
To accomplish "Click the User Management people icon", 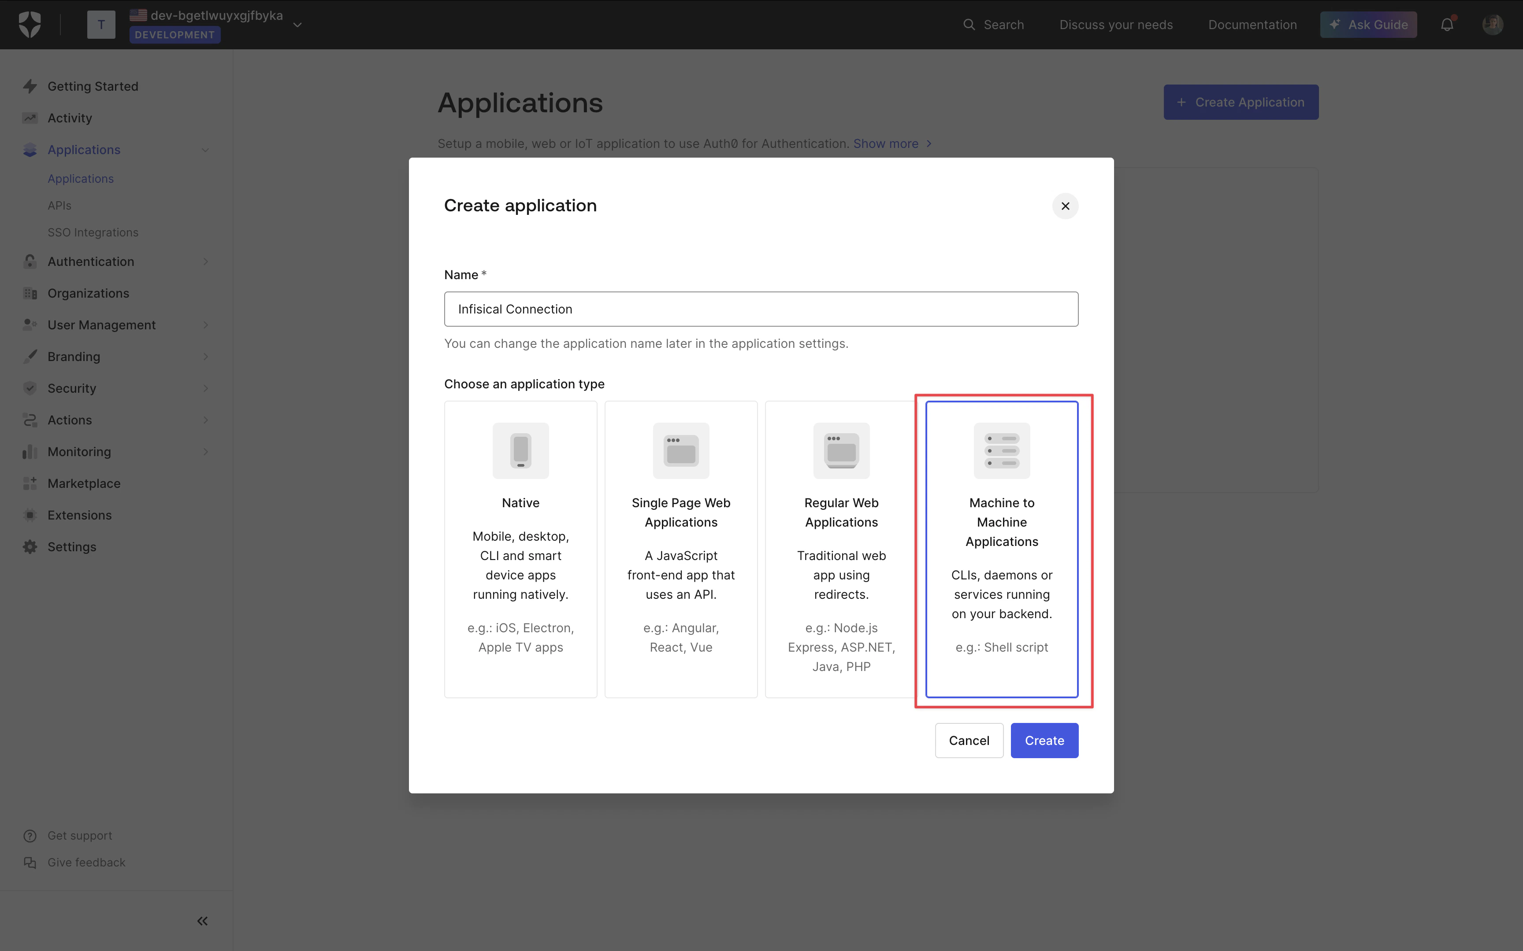I will tap(30, 324).
